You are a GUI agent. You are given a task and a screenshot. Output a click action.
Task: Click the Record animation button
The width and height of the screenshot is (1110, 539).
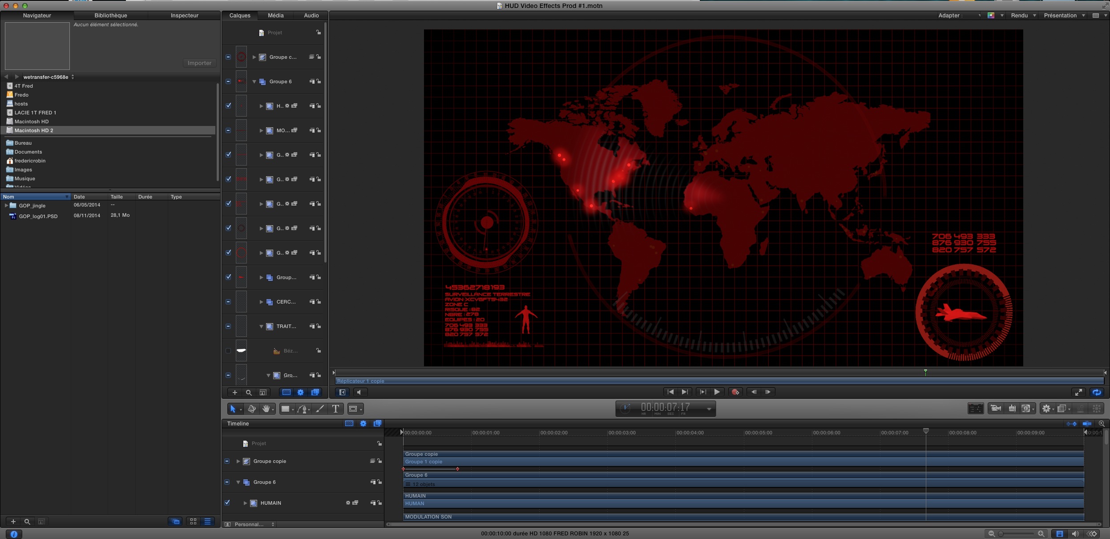click(x=735, y=392)
